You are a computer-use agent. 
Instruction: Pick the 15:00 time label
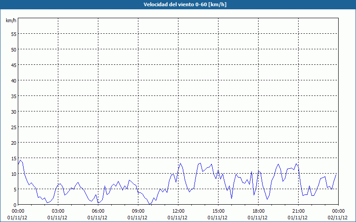(218, 211)
